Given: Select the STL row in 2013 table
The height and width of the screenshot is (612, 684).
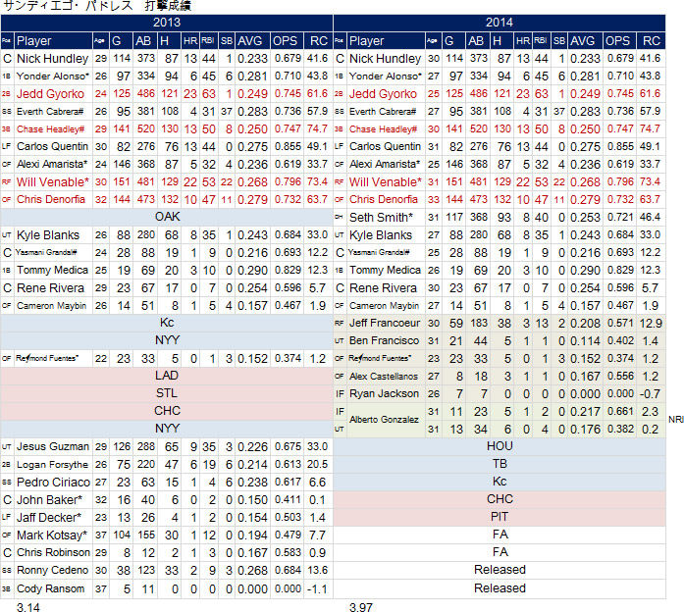Looking at the screenshot, I should pos(167,393).
